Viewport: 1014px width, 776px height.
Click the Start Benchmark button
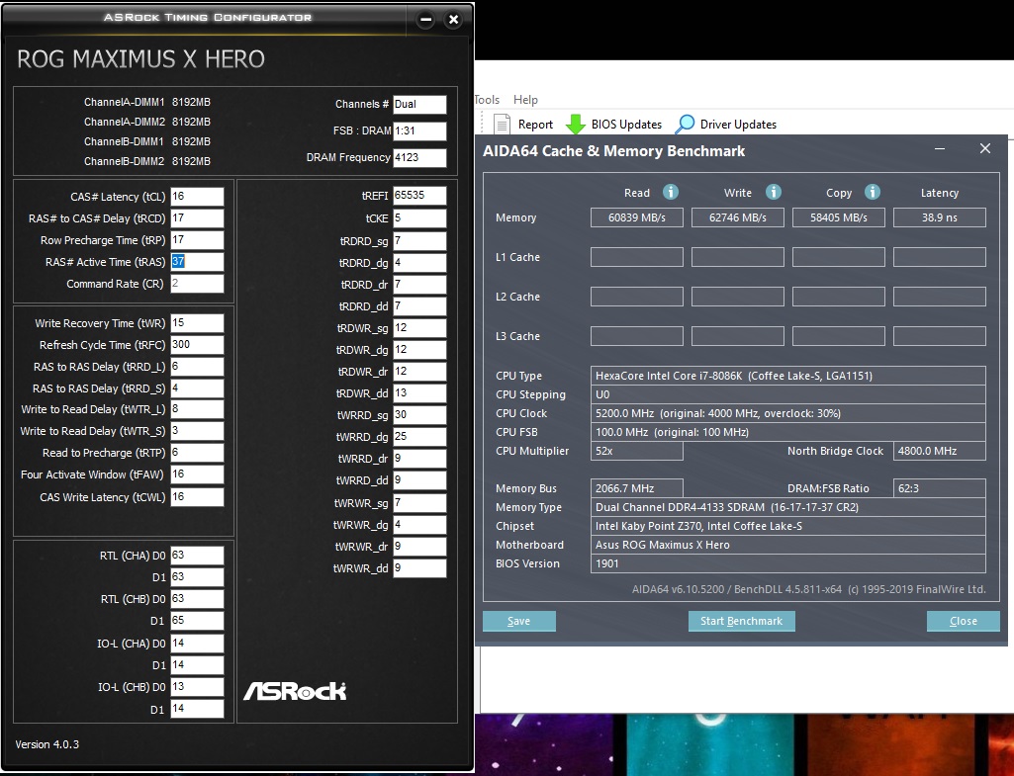[x=742, y=621]
